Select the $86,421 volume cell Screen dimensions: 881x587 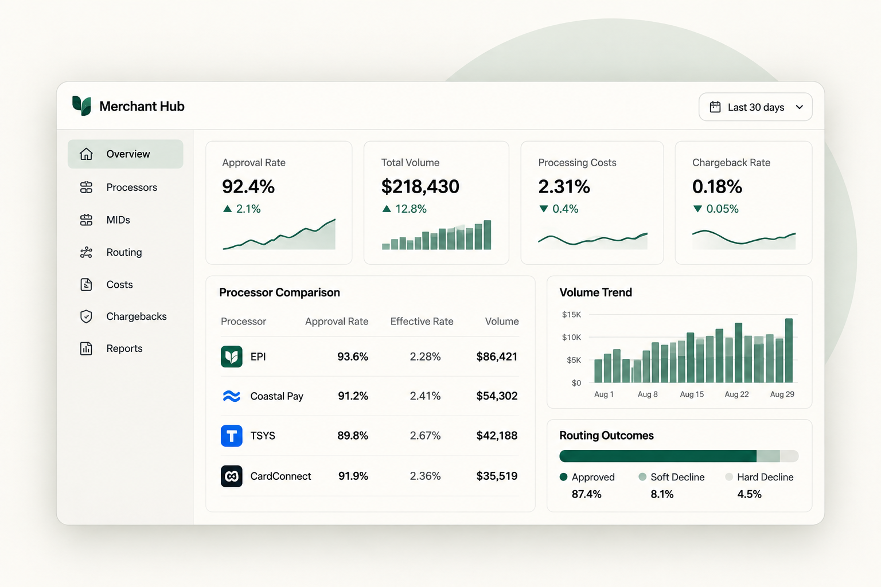pos(497,357)
